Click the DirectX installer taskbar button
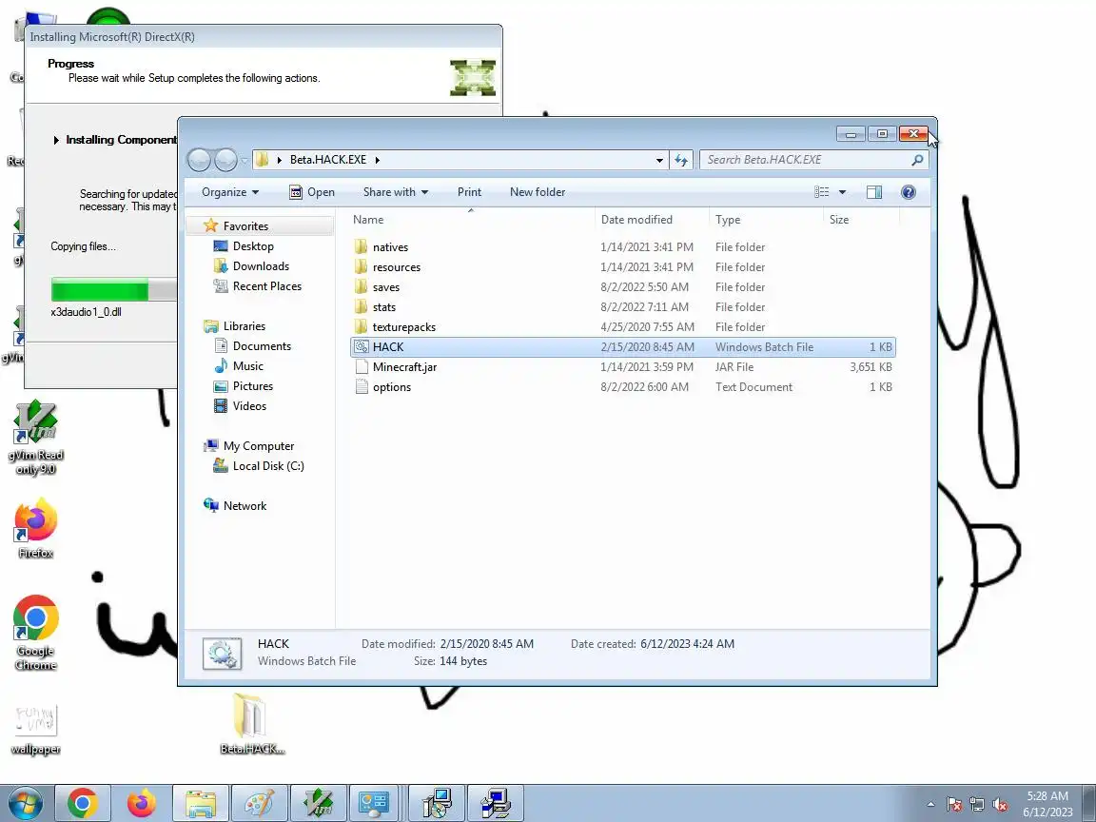Screen dimensions: 1096x822 pyautogui.click(x=437, y=803)
